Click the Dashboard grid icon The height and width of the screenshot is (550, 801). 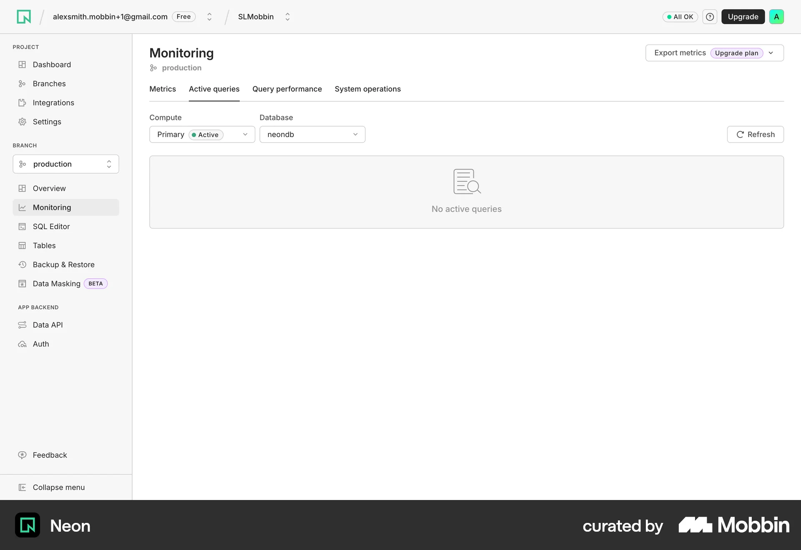click(x=22, y=65)
